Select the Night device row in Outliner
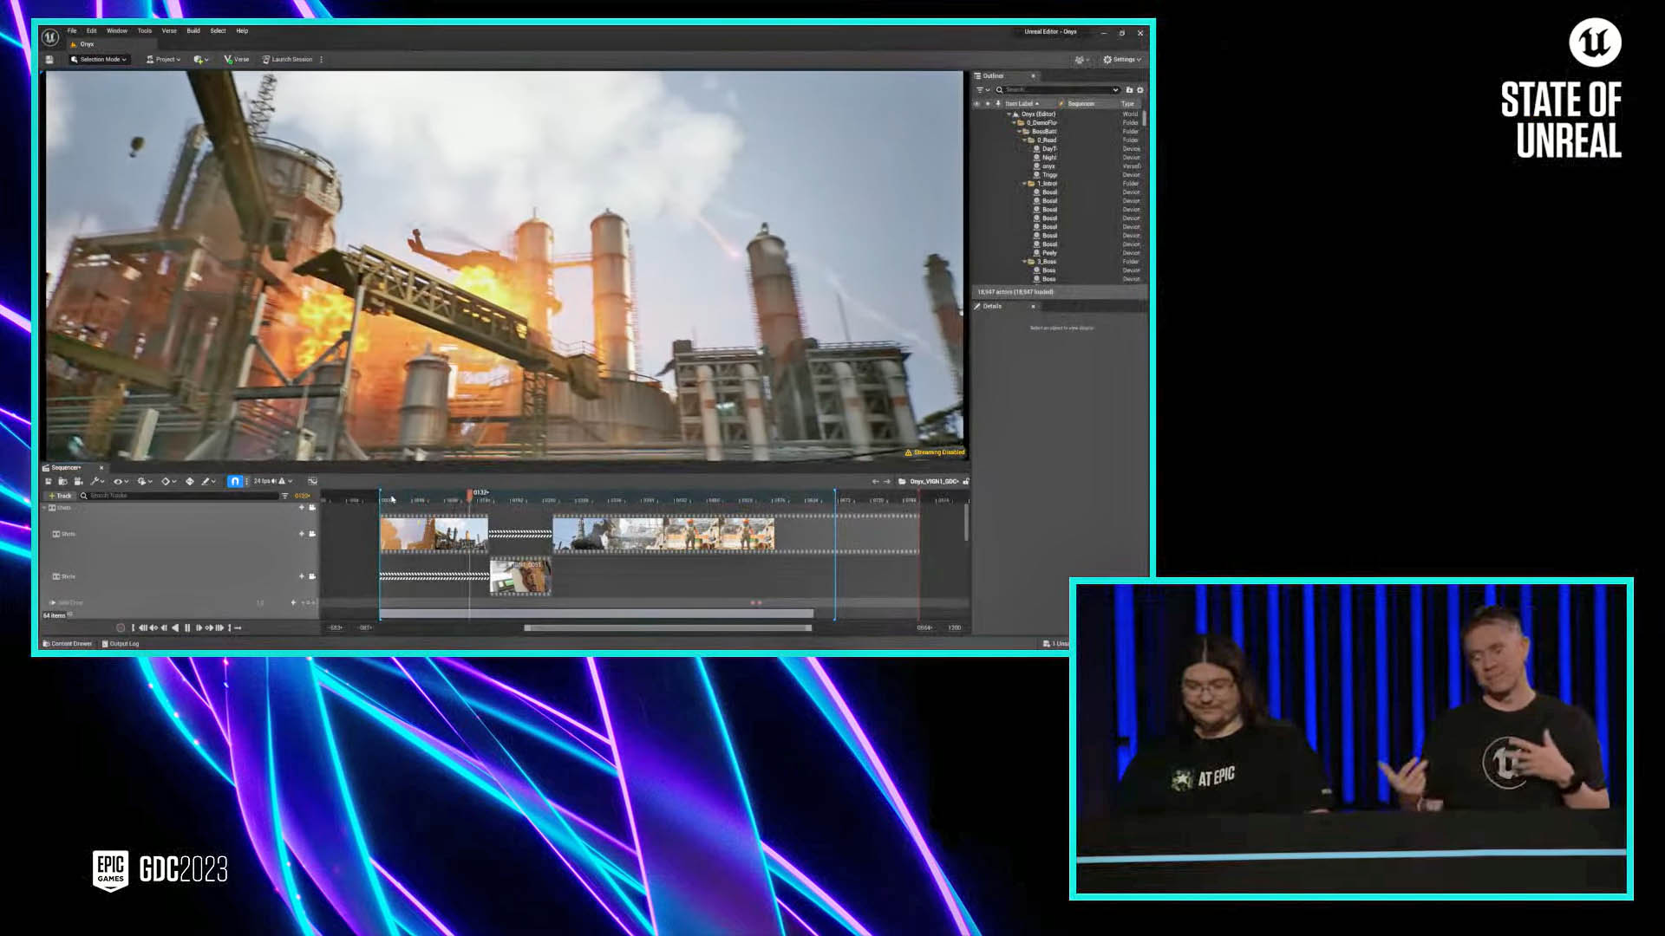Image resolution: width=1665 pixels, height=936 pixels. [x=1058, y=158]
